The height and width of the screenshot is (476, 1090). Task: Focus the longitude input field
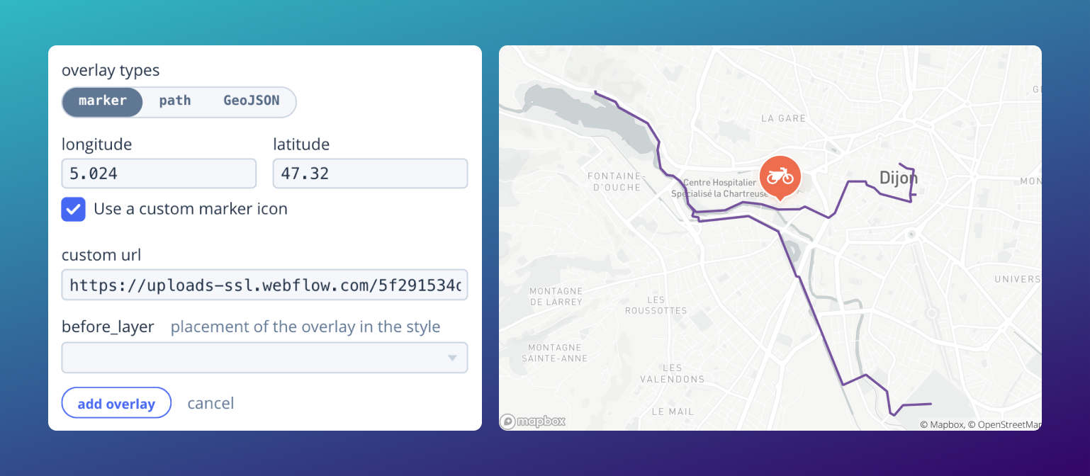tap(159, 174)
